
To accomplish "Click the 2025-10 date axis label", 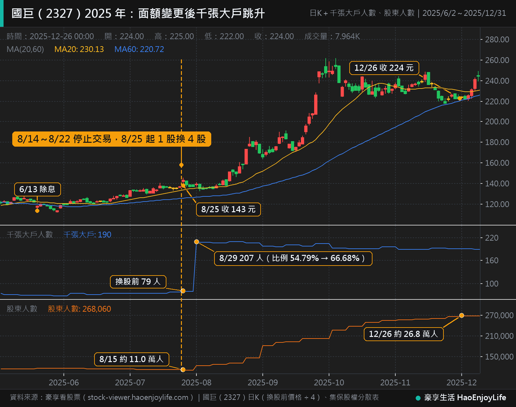I will point(329,382).
